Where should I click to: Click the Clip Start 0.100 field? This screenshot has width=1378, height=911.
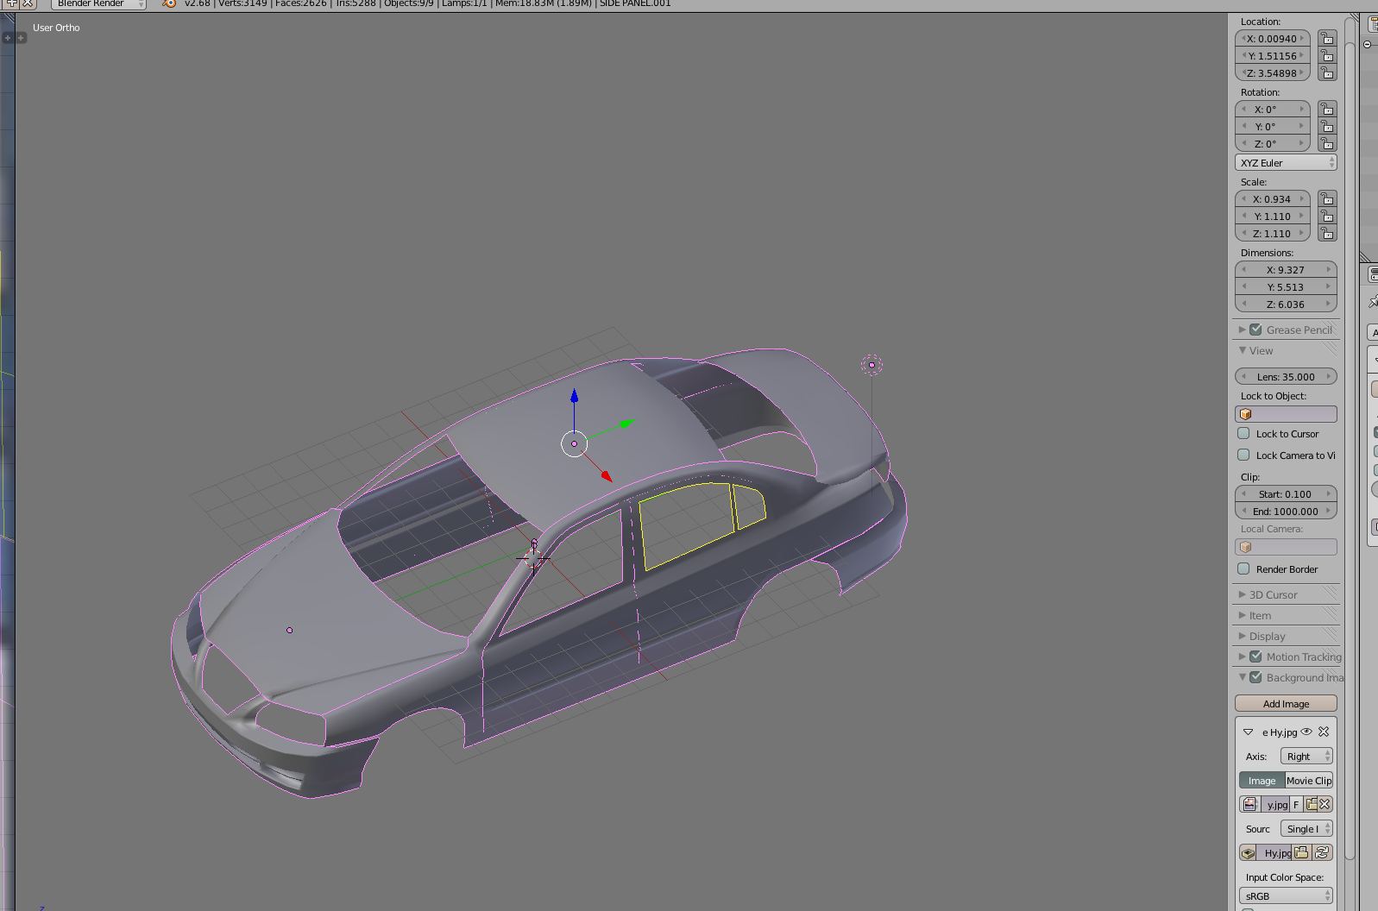(x=1286, y=494)
